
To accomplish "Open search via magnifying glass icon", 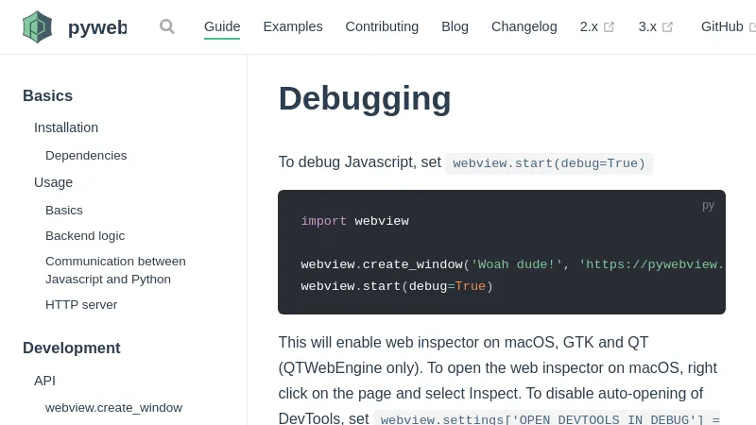I will 167,26.
